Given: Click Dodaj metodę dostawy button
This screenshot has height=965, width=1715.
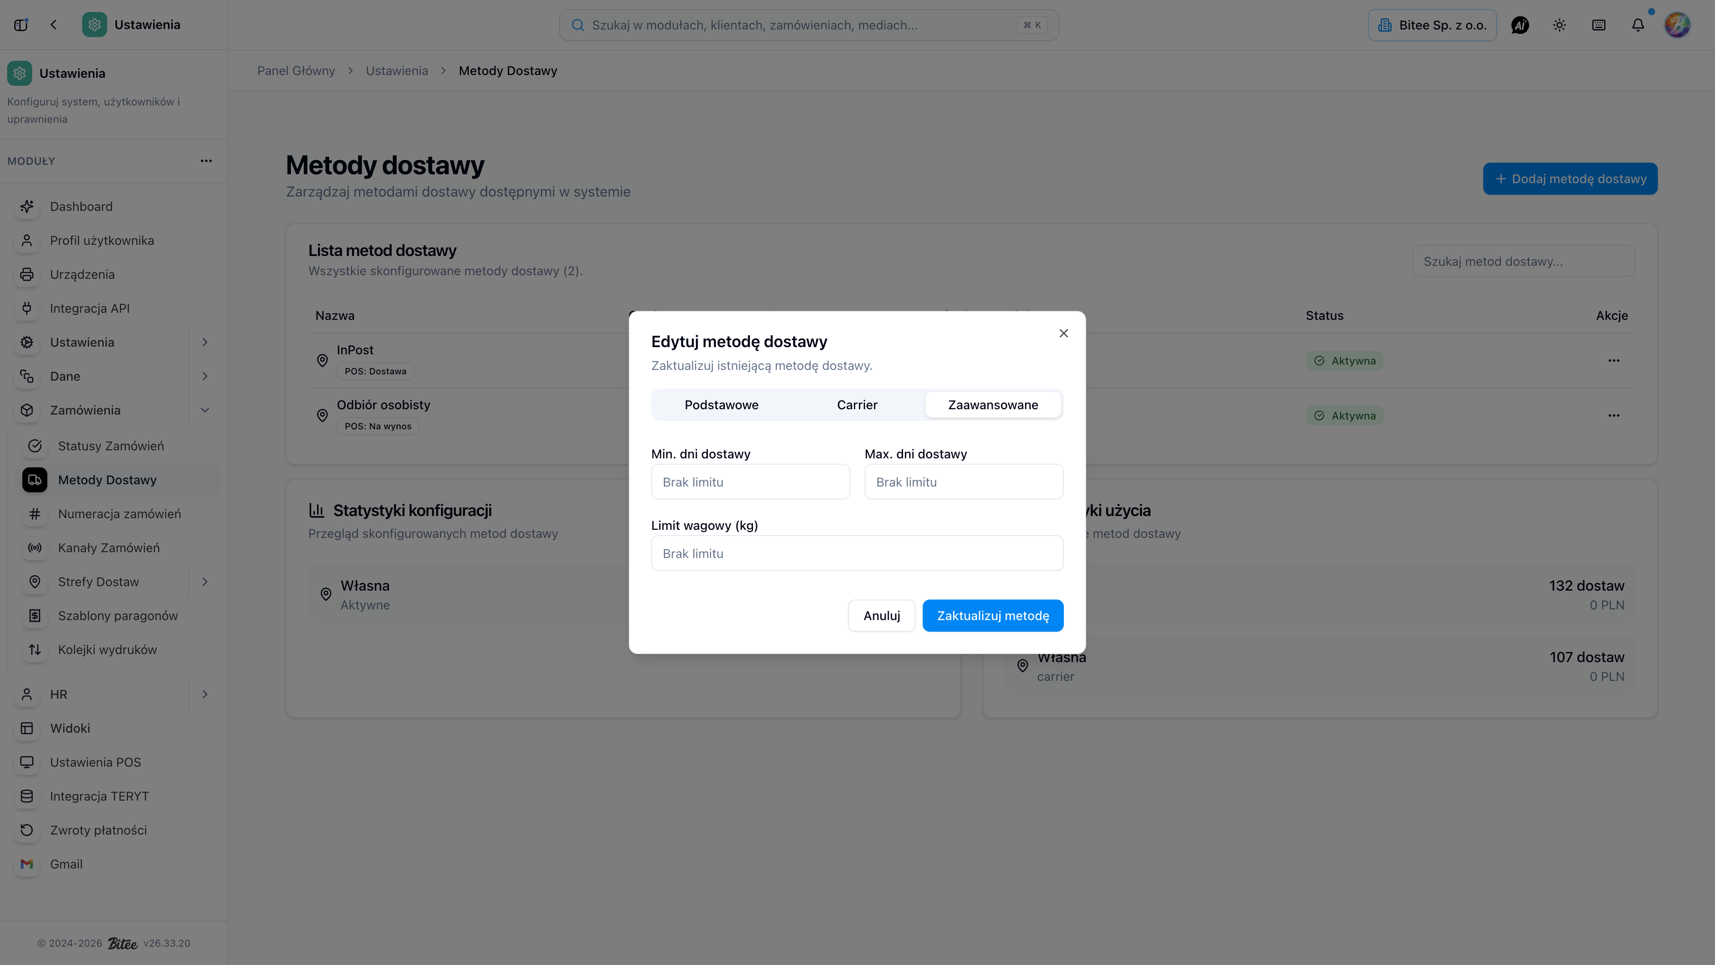Looking at the screenshot, I should tap(1571, 179).
